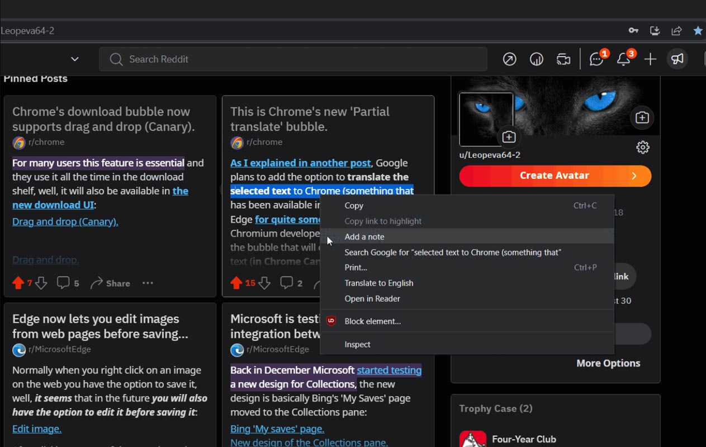The image size is (706, 447).
Task: Downvote the Chrome download bubble post
Action: (x=41, y=283)
